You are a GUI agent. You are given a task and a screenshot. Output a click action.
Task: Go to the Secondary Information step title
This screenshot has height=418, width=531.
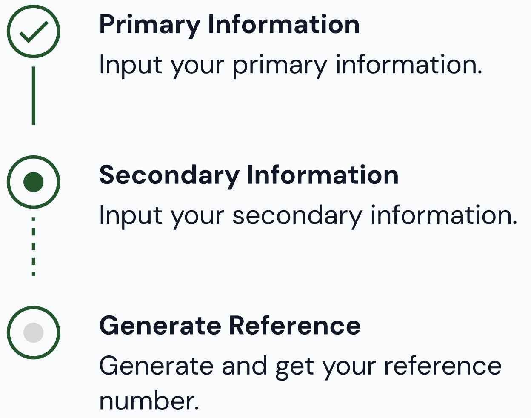(249, 175)
